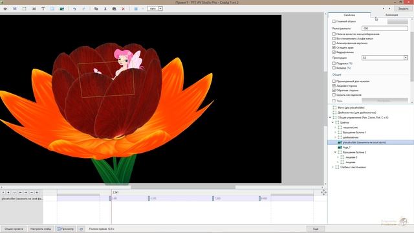Go to next slide arrow near Закрыть
Screen dimensions: 414x233
[x=389, y=8]
